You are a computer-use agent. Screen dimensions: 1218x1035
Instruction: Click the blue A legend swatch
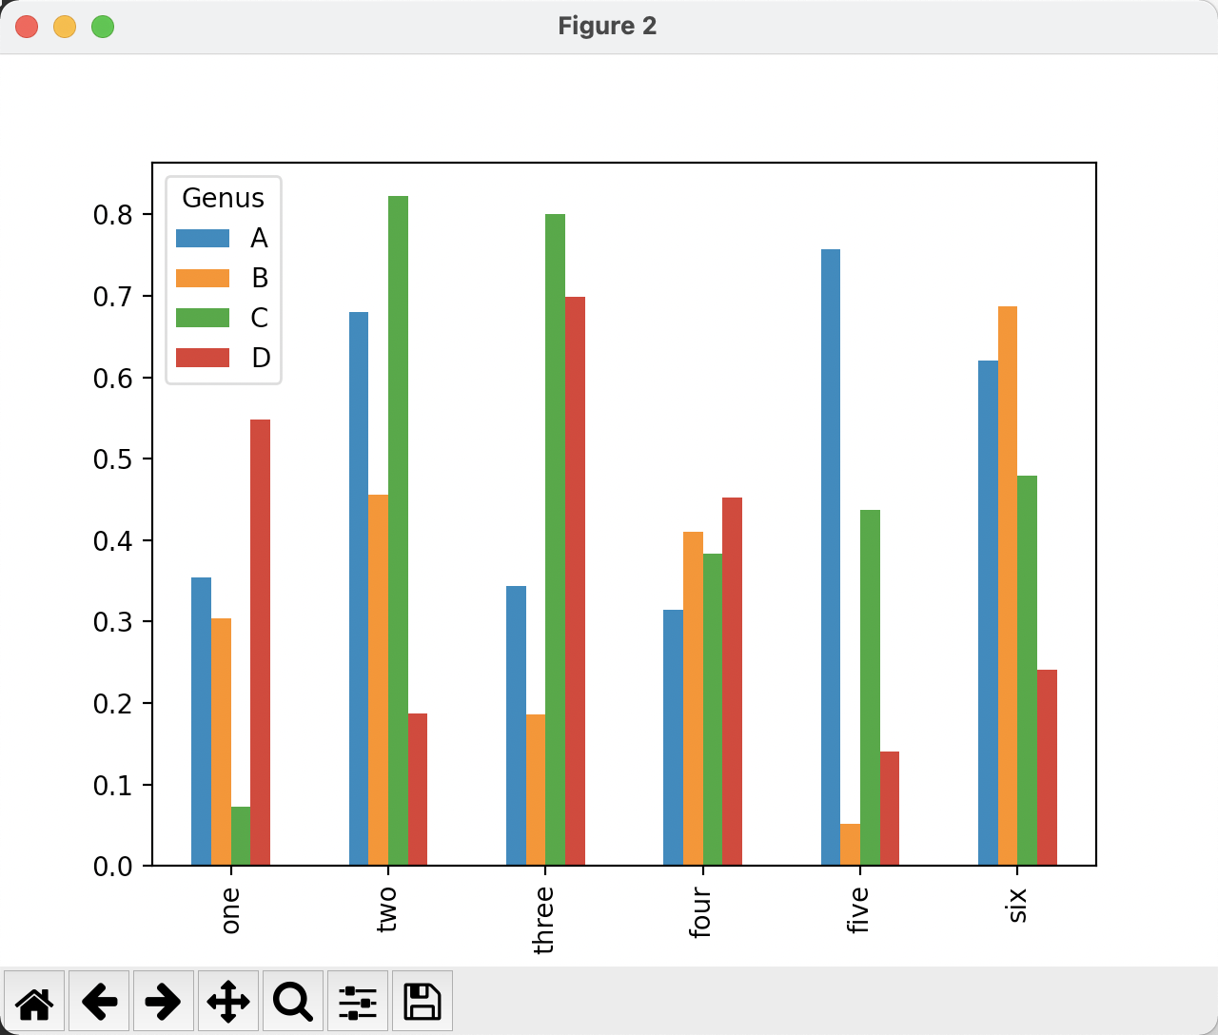(203, 239)
